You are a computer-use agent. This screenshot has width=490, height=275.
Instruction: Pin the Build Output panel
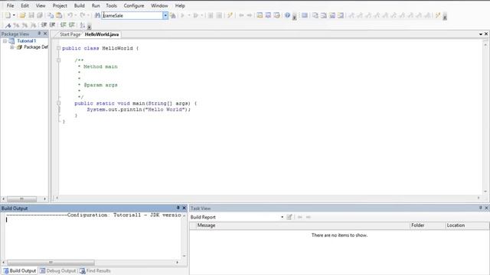click(178, 208)
